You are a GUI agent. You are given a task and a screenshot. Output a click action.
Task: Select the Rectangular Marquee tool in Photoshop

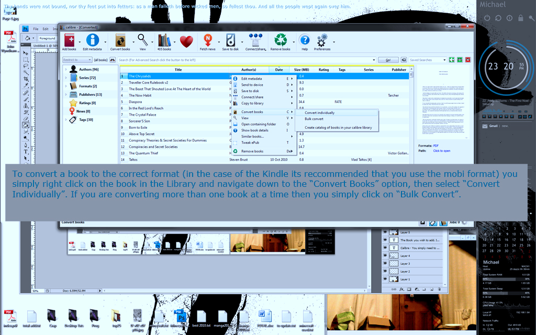click(26, 60)
